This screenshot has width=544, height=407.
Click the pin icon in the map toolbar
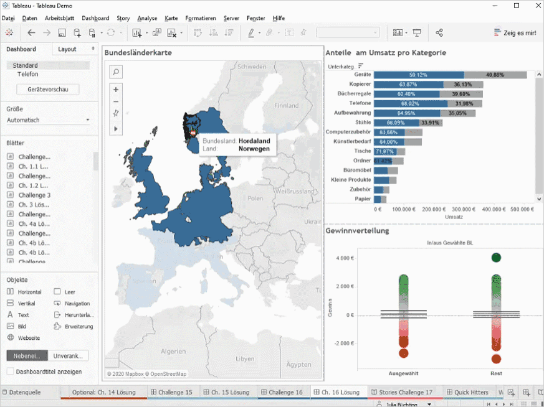coord(115,114)
